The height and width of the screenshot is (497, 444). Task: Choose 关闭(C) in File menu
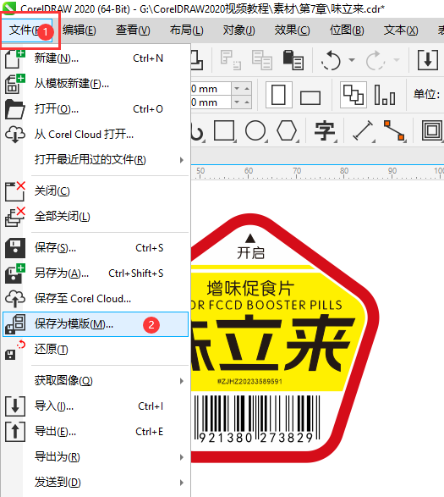point(95,191)
